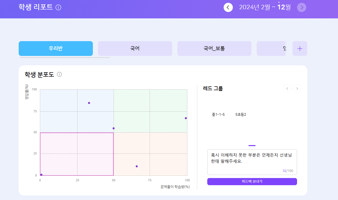Open the 국어_보통 tab
338x200 pixels.
click(214, 49)
